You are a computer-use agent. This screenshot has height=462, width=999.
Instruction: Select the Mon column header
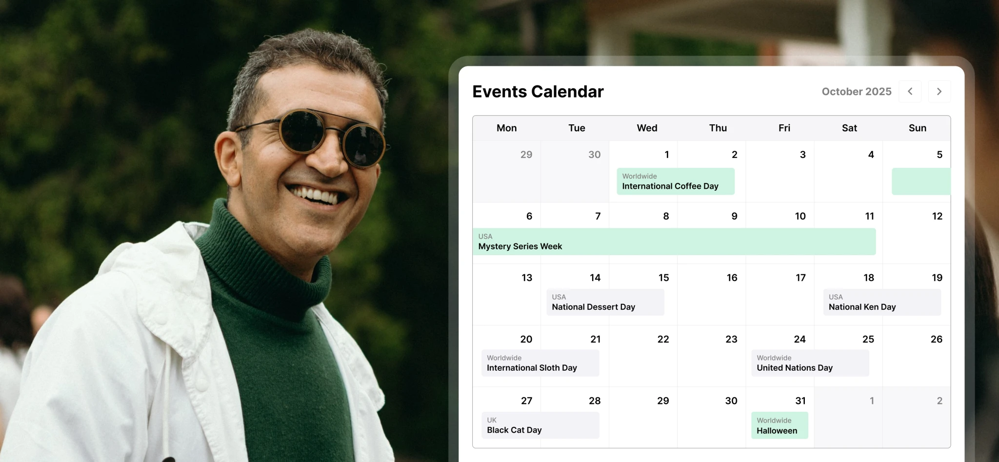point(506,128)
